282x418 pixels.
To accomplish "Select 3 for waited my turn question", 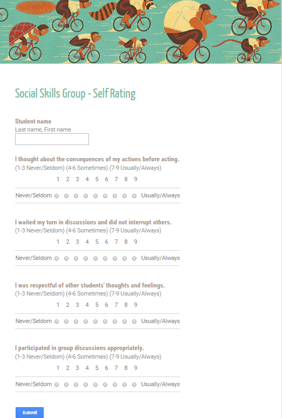I will tap(76, 258).
